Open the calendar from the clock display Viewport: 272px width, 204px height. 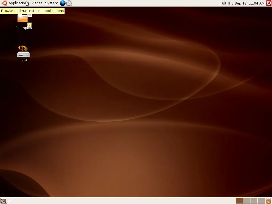246,3
